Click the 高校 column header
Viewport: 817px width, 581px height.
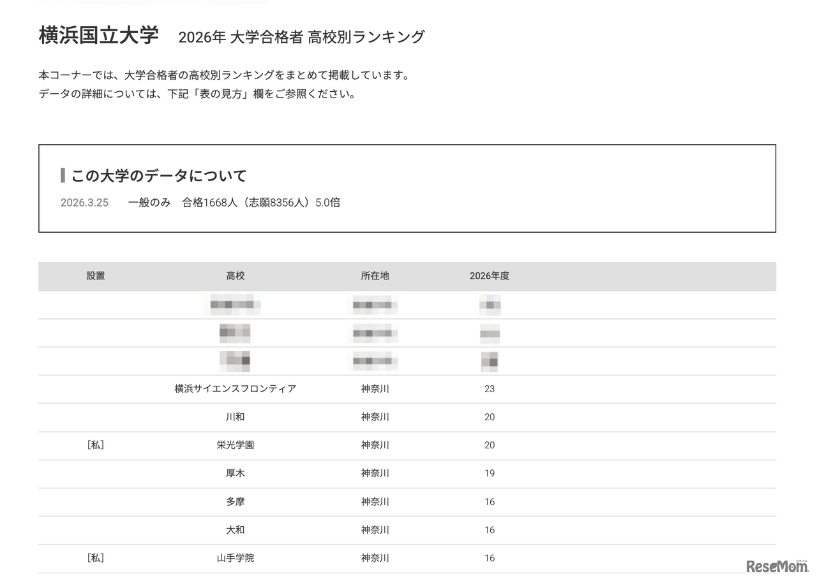(x=236, y=276)
